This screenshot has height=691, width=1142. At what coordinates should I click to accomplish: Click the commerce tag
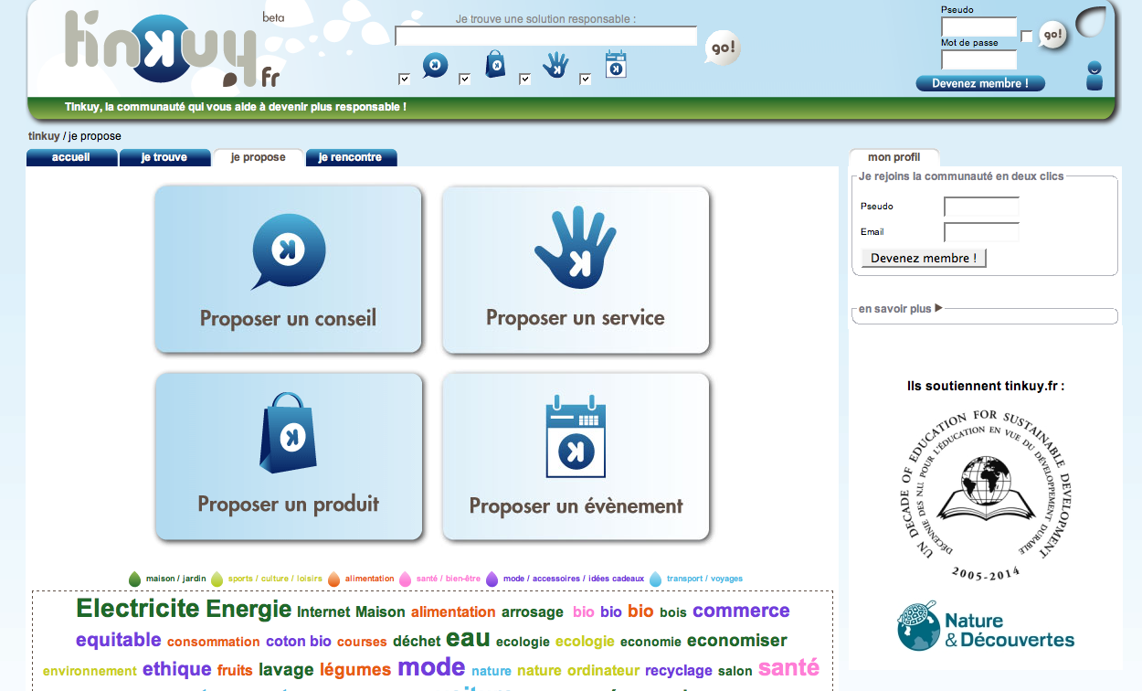click(x=741, y=611)
